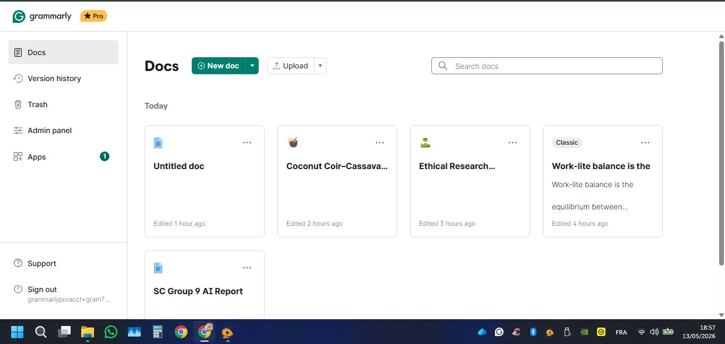Click the Admin panel sliders icon
This screenshot has height=344, width=725.
18,130
